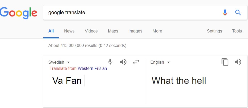
Task: Listen to English translation audio
Action: click(x=238, y=62)
